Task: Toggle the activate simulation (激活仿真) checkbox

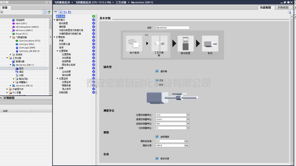Action: pyautogui.click(x=157, y=158)
